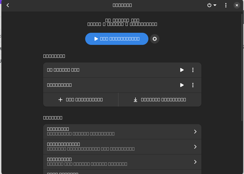Viewport: 244px width, 174px height.
Task: Go back using the header back arrow
Action: 8,5
